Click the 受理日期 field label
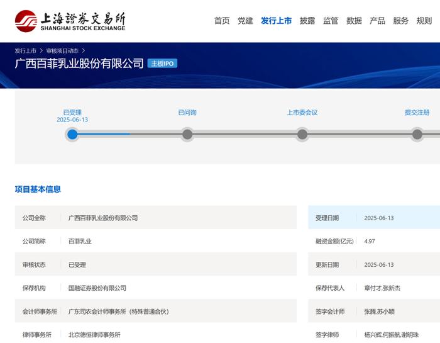Image resolution: width=440 pixels, height=343 pixels. [x=327, y=218]
